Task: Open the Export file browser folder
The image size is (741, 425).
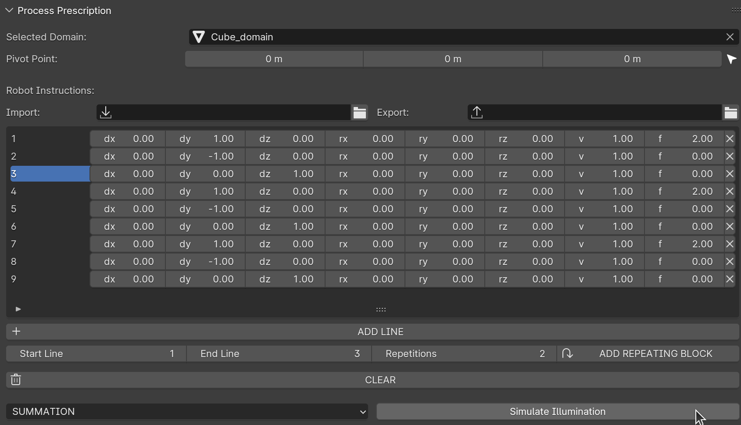Action: point(731,113)
